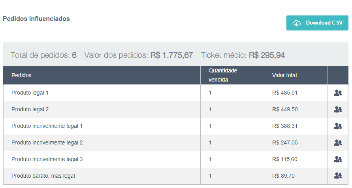The image size is (352, 188).
Task: Click the R$ 89,70 total value
Action: pos(283,176)
